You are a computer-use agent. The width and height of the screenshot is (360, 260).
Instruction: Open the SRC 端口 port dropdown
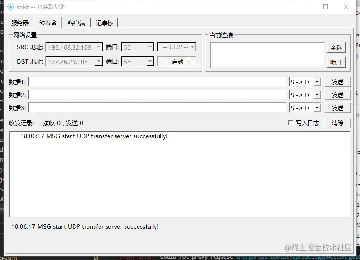(x=150, y=47)
